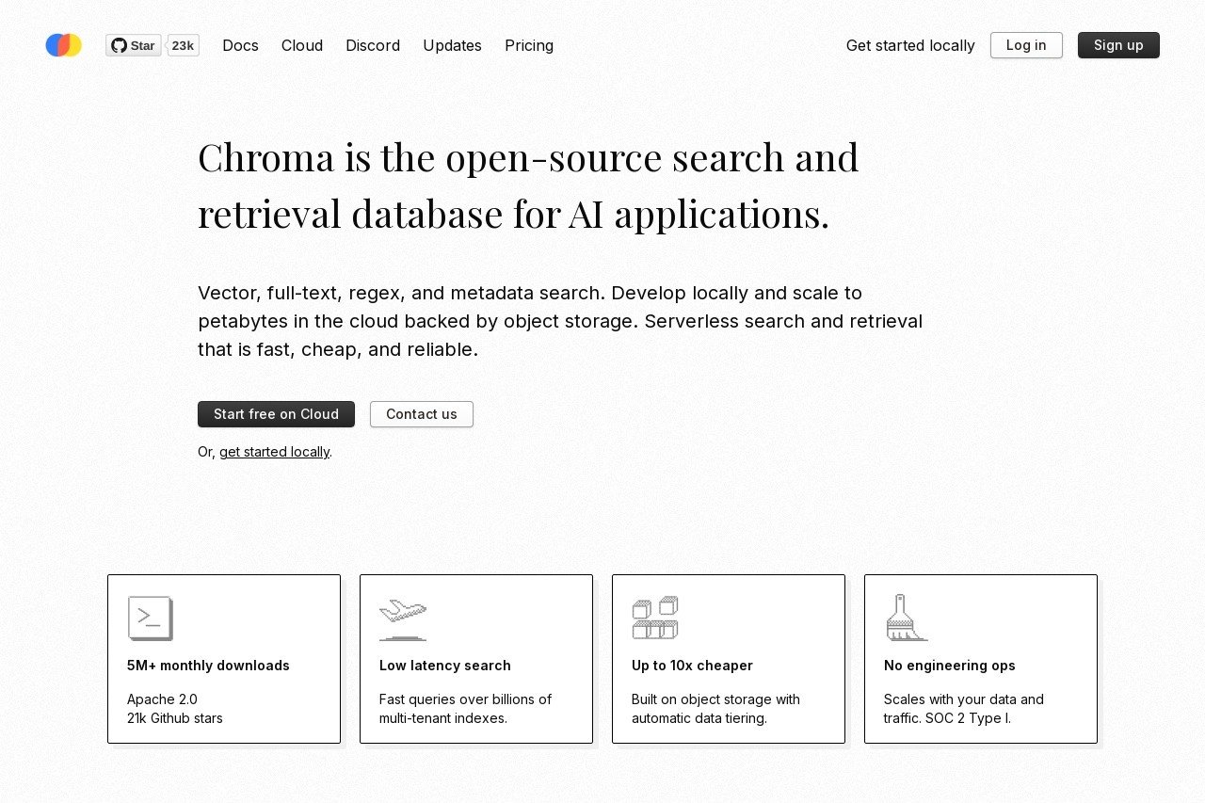Click the Sign up button
The image size is (1205, 803).
pos(1118,45)
